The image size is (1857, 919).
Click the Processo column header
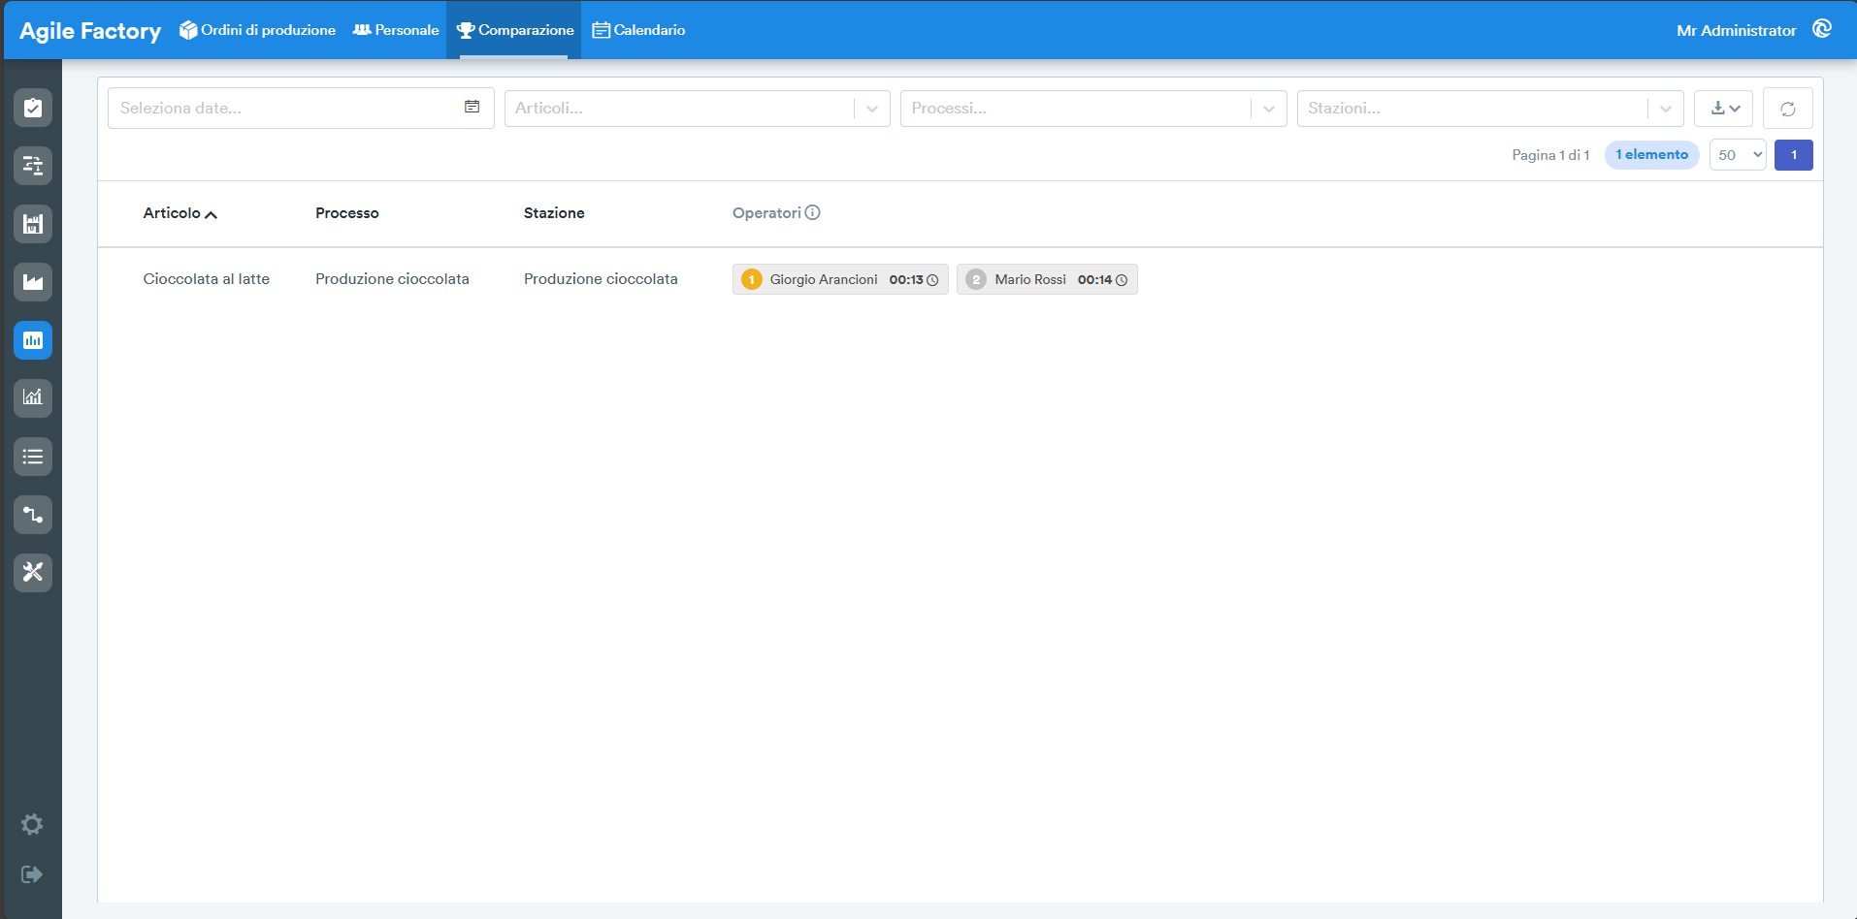point(347,213)
